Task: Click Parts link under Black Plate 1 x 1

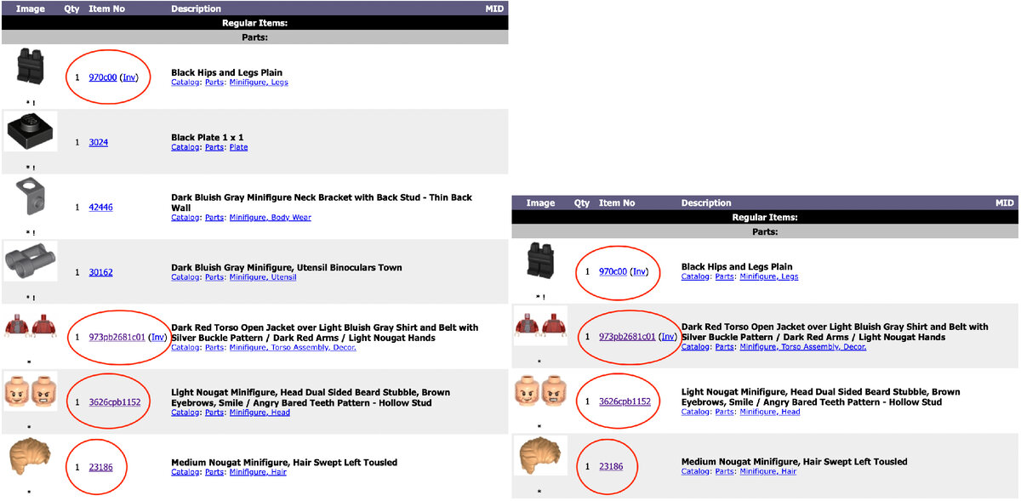Action: point(214,147)
